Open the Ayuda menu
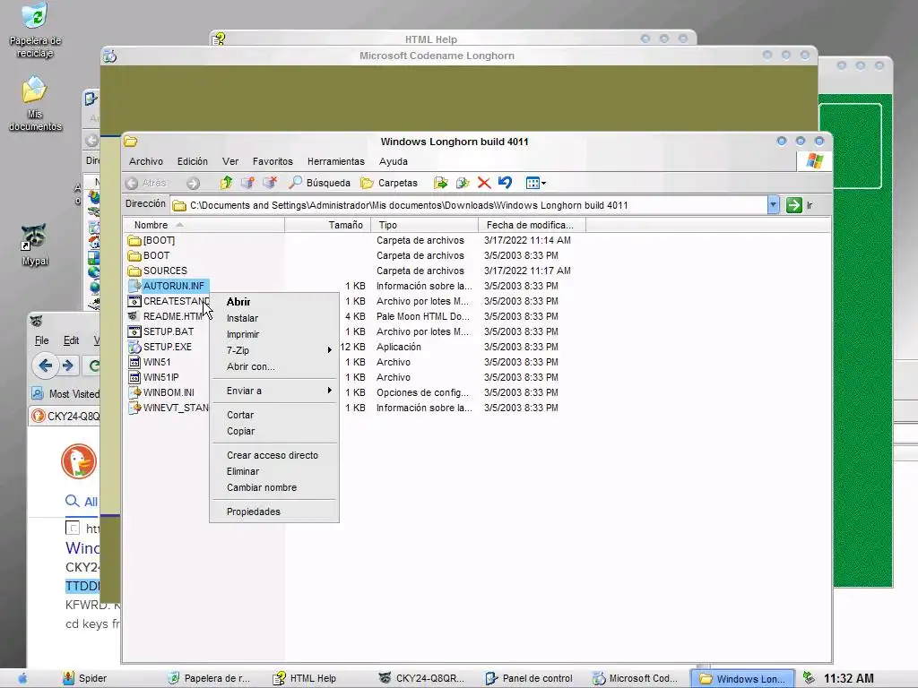The width and height of the screenshot is (918, 688). coord(394,161)
